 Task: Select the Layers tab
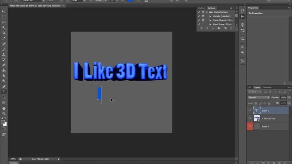coord(257,87)
